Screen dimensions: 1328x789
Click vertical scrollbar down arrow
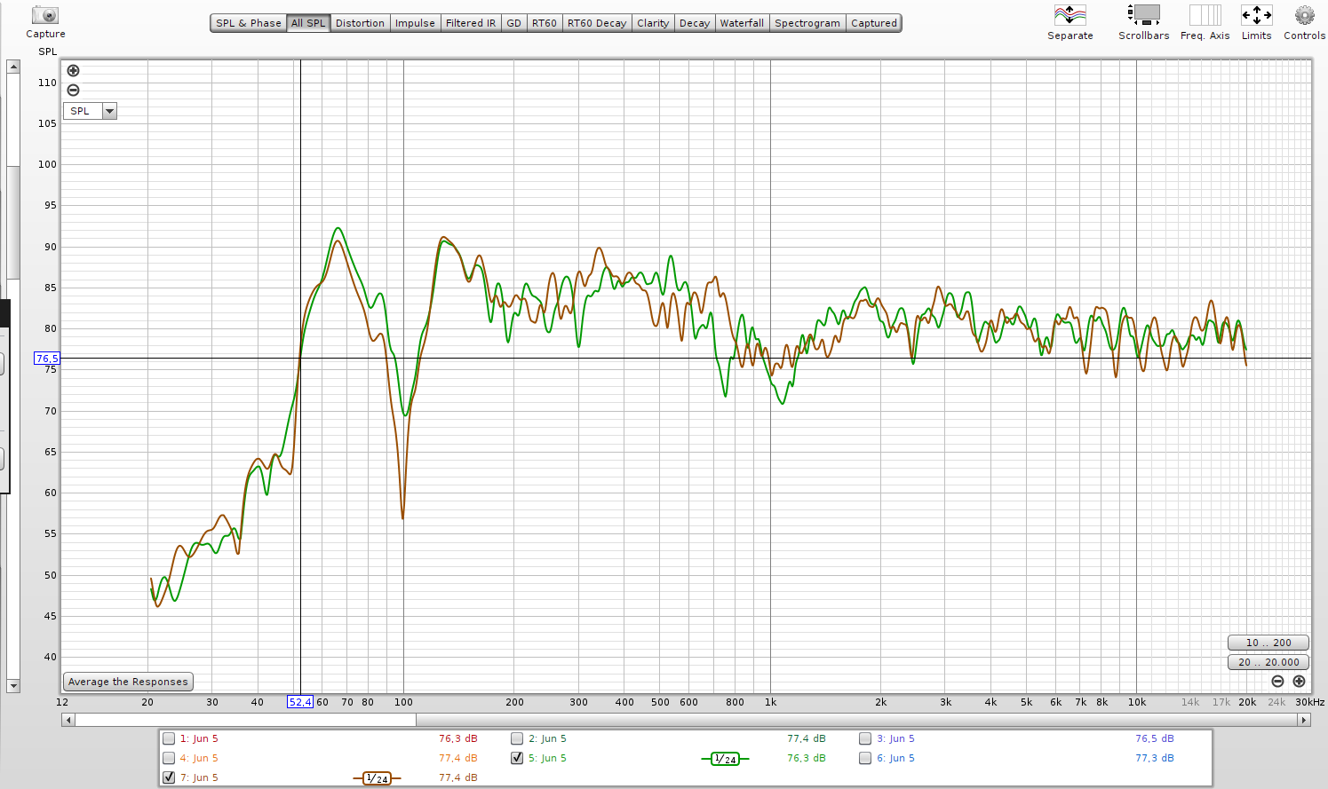point(13,686)
